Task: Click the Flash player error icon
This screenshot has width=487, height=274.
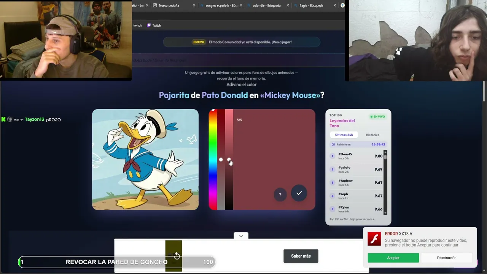Action: 374,239
